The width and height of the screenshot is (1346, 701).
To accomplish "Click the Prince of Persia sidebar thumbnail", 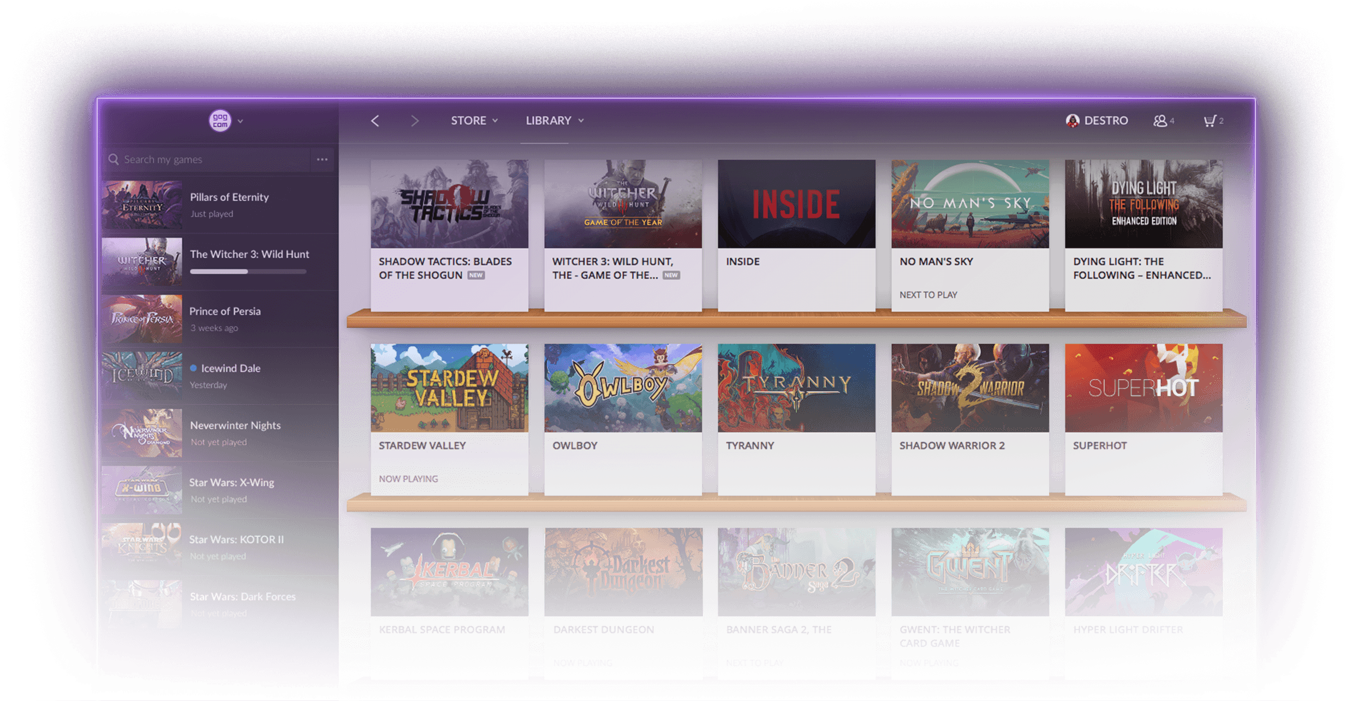I will pyautogui.click(x=142, y=319).
